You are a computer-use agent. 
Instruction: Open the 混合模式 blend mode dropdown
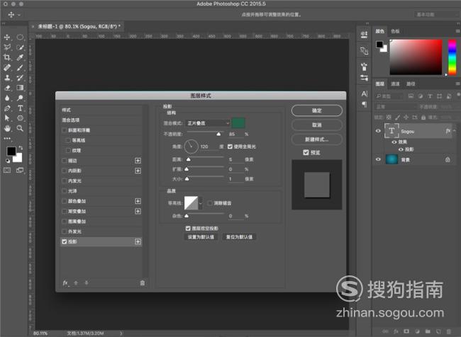pyautogui.click(x=208, y=123)
